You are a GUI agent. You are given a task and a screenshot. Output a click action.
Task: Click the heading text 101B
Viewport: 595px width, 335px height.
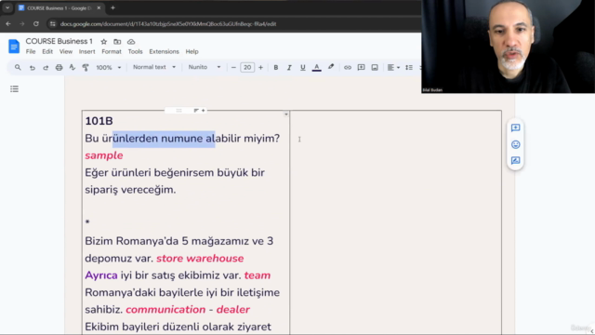[x=99, y=121]
